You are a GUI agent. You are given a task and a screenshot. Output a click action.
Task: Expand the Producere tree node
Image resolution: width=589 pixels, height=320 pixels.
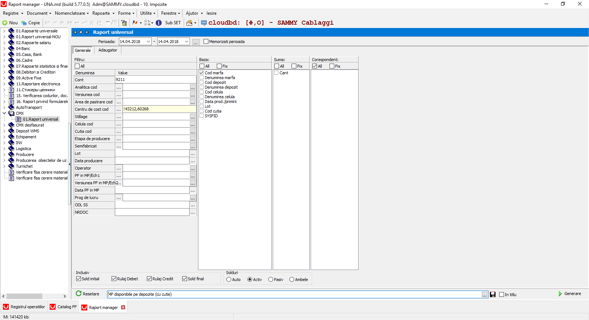(4, 154)
